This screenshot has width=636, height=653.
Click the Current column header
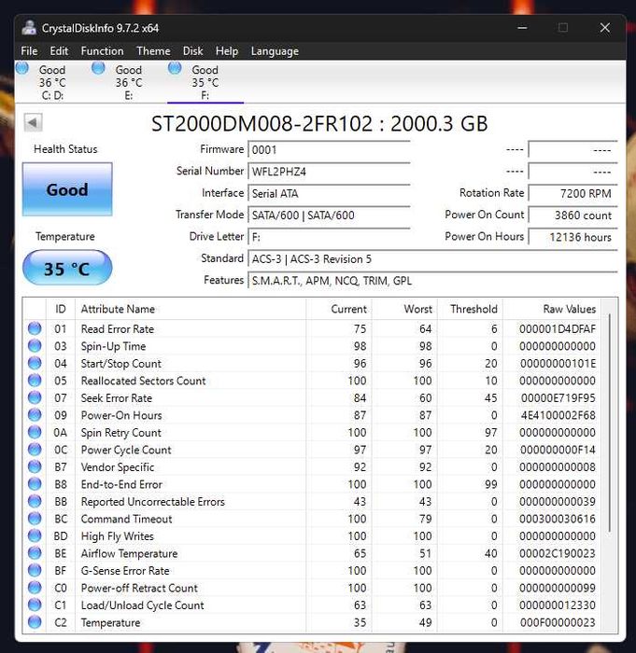tap(339, 309)
